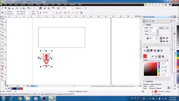Click the New document icon
Screen dimensions: 179x101
tap(2, 8)
